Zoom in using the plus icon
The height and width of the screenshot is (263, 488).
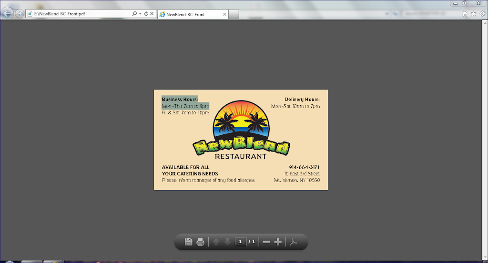pyautogui.click(x=278, y=242)
